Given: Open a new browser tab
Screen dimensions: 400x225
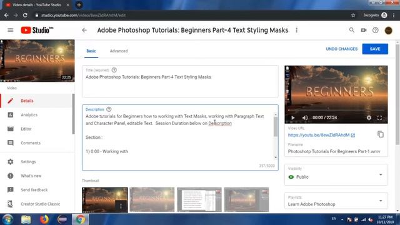Looking at the screenshot, I should pos(79,5).
